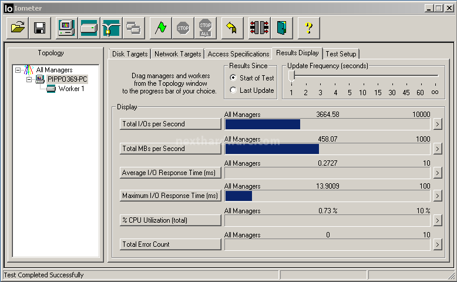This screenshot has width=457, height=282.
Task: Save the test configuration (floppy icon)
Action: click(40, 28)
